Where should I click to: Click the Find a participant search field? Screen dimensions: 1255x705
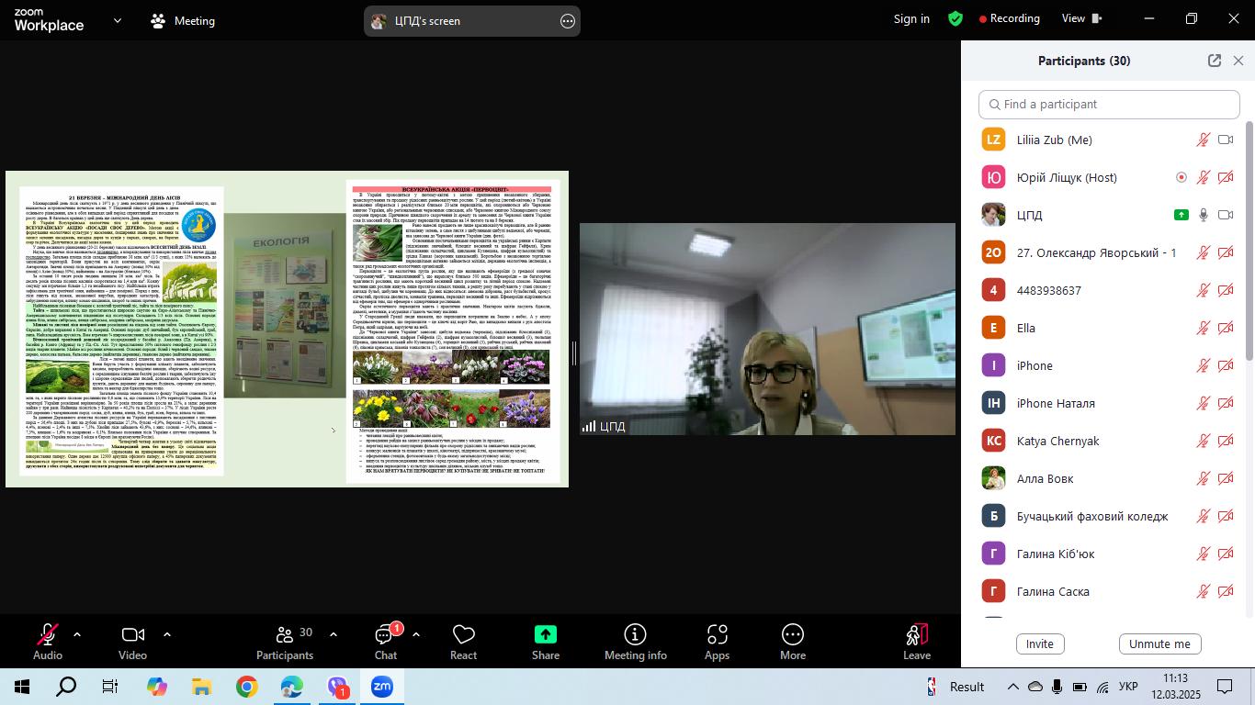pyautogui.click(x=1108, y=105)
